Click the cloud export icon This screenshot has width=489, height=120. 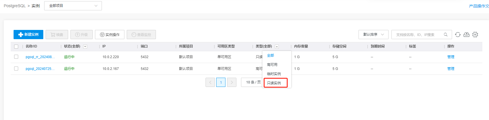point(466,35)
